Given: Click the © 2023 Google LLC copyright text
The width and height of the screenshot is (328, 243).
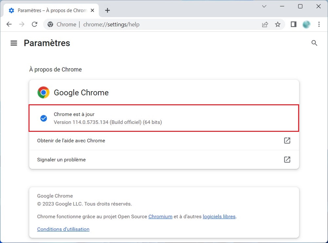Looking at the screenshot, I should coord(85,204).
